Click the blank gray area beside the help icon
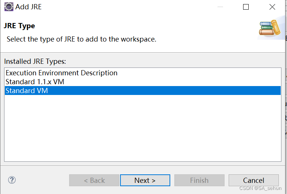The height and width of the screenshot is (194, 287). coord(41,180)
